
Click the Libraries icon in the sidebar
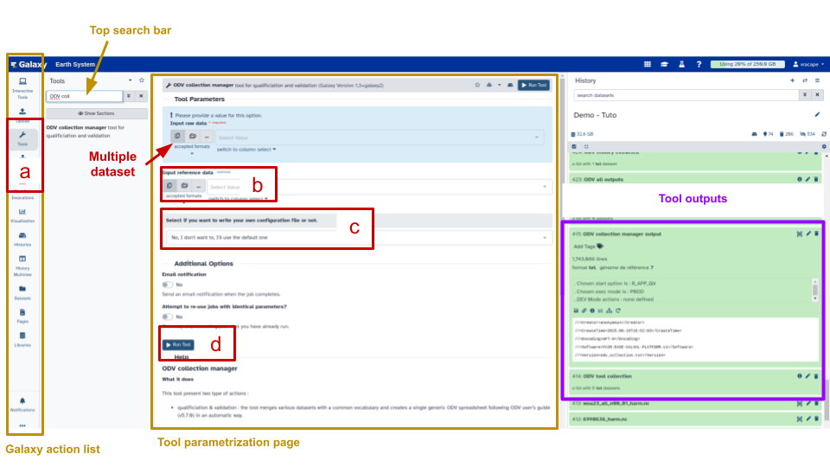[22, 336]
